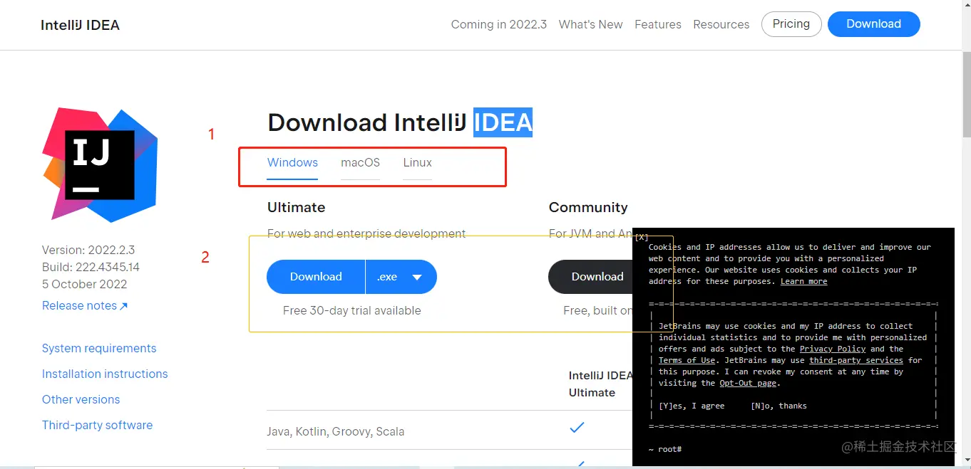
Task: Click the root# console prompt
Action: 665,449
